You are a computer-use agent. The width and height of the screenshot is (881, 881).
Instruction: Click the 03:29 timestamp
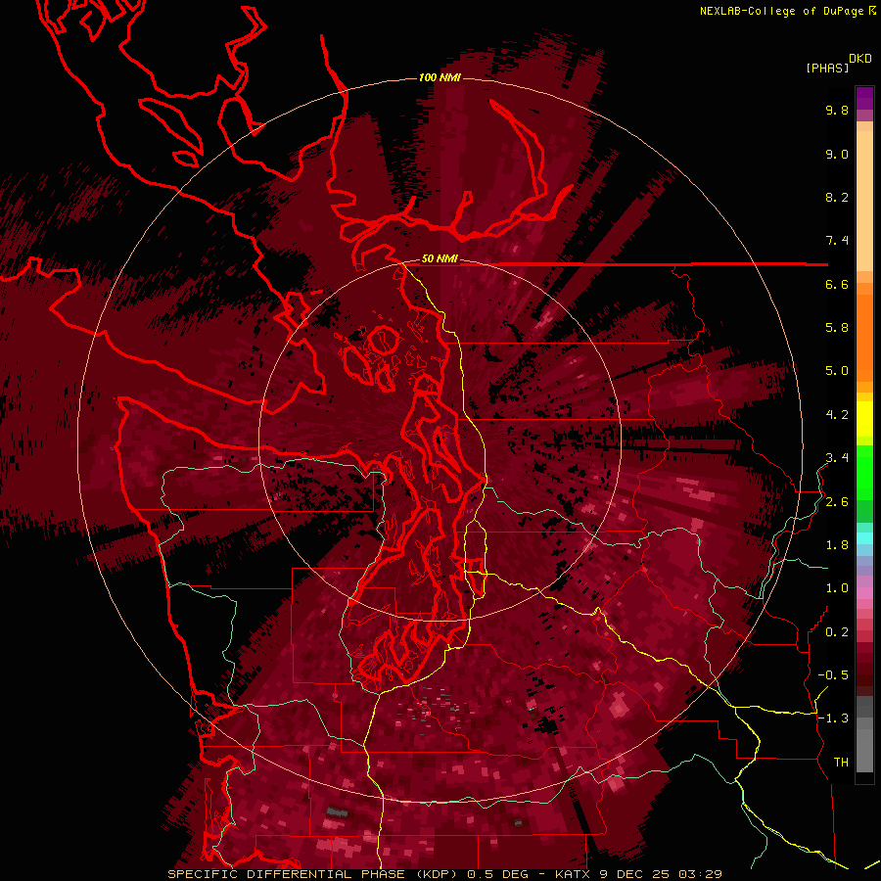point(699,874)
